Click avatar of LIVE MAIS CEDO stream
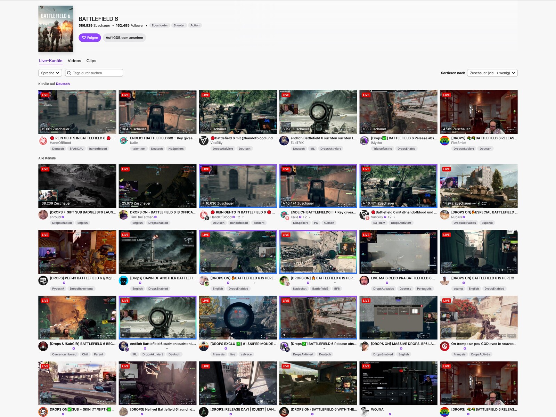 point(364,280)
